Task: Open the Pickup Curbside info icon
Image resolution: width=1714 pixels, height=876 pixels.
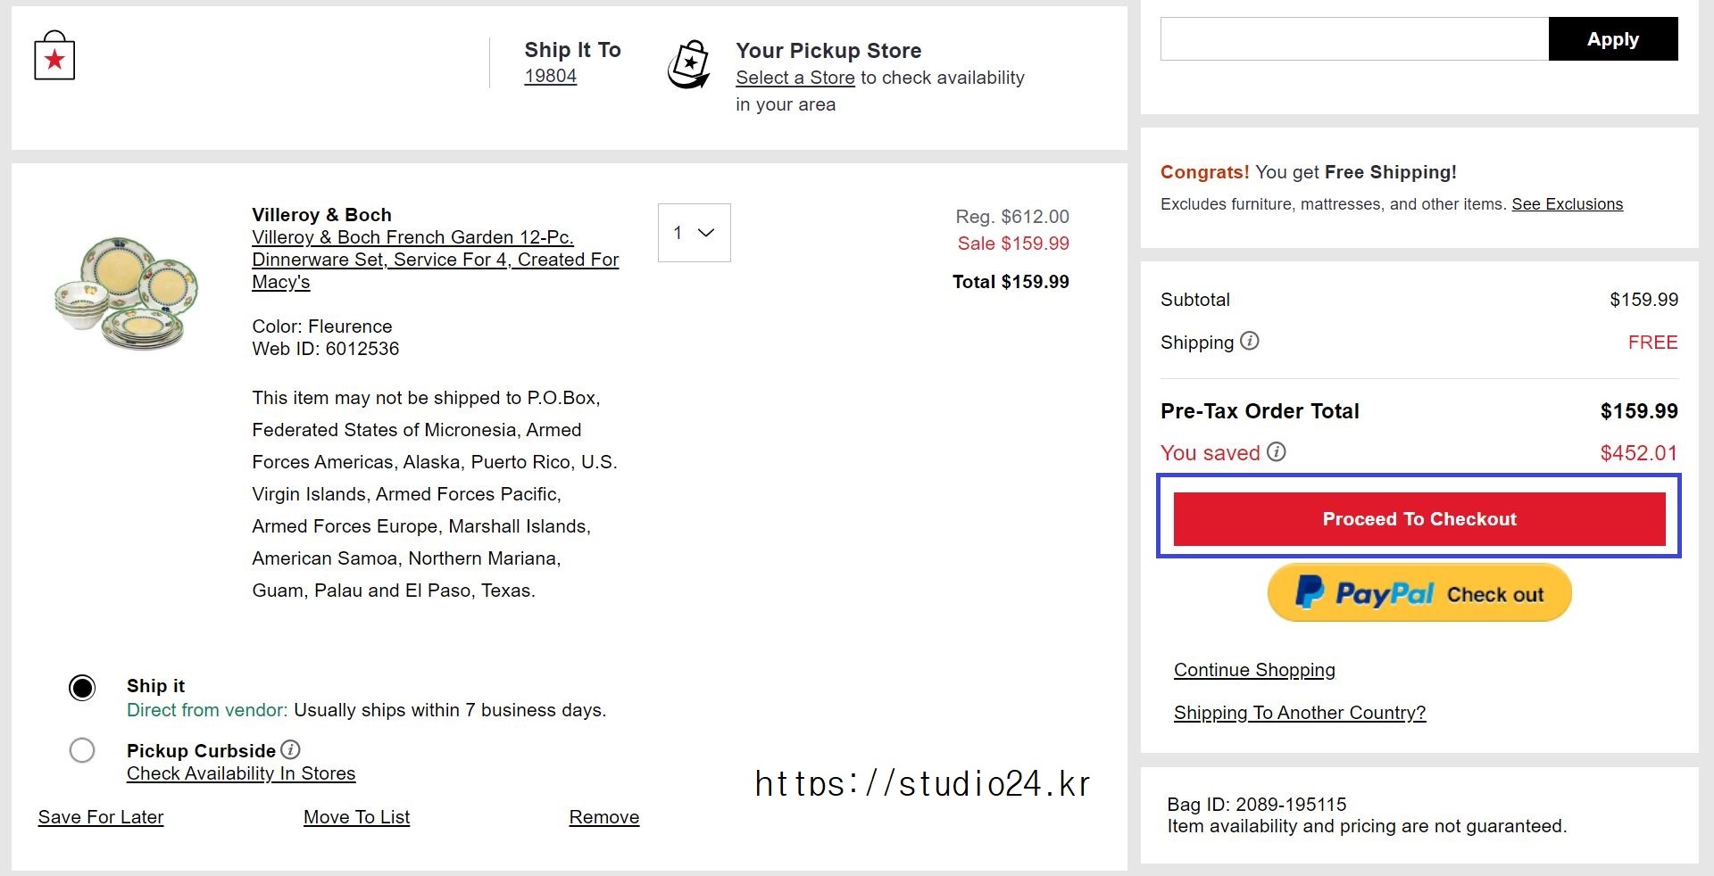Action: click(290, 749)
